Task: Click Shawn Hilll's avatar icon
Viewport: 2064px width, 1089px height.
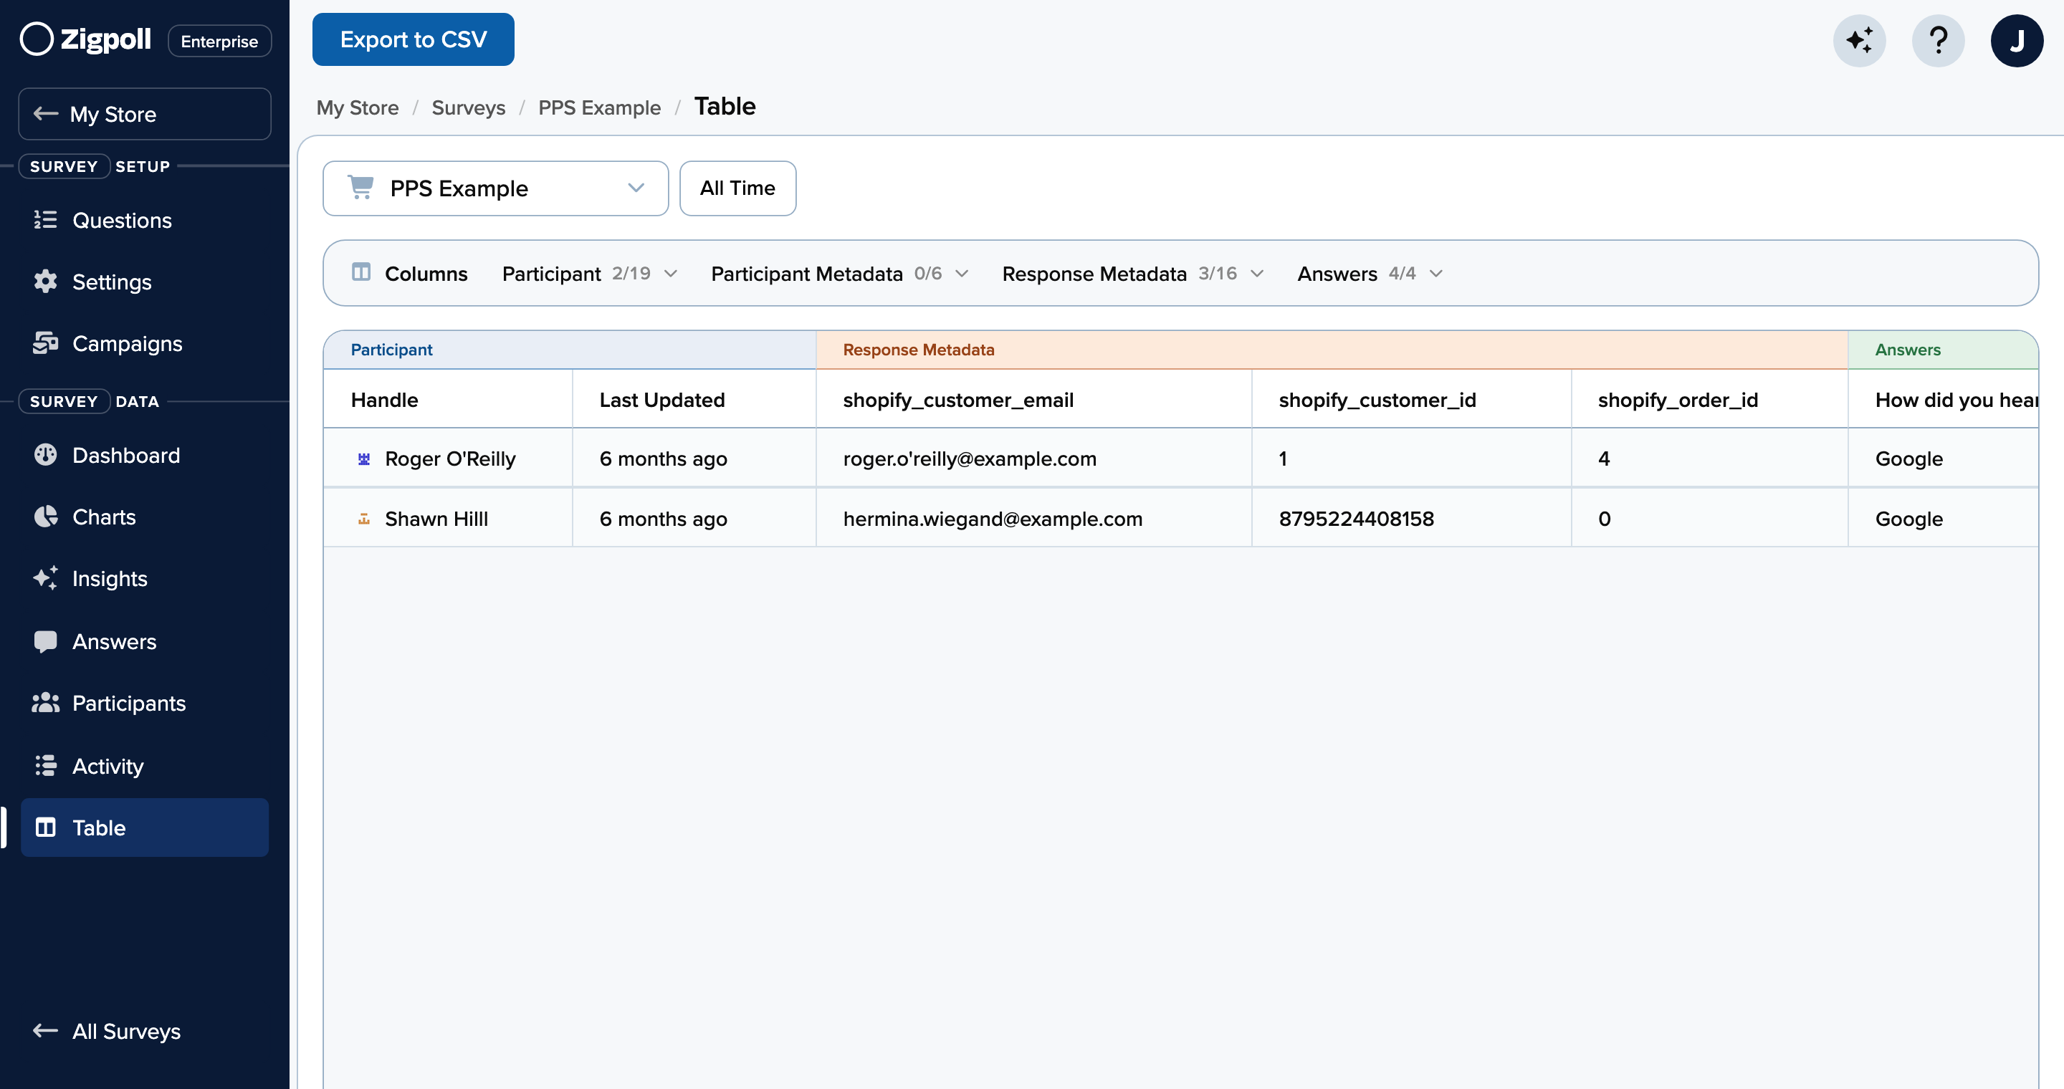Action: coord(364,519)
